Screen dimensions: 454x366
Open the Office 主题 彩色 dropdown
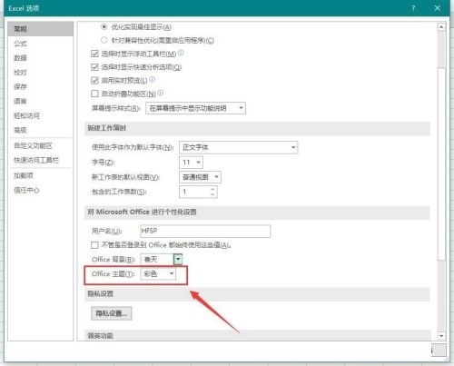pos(158,273)
